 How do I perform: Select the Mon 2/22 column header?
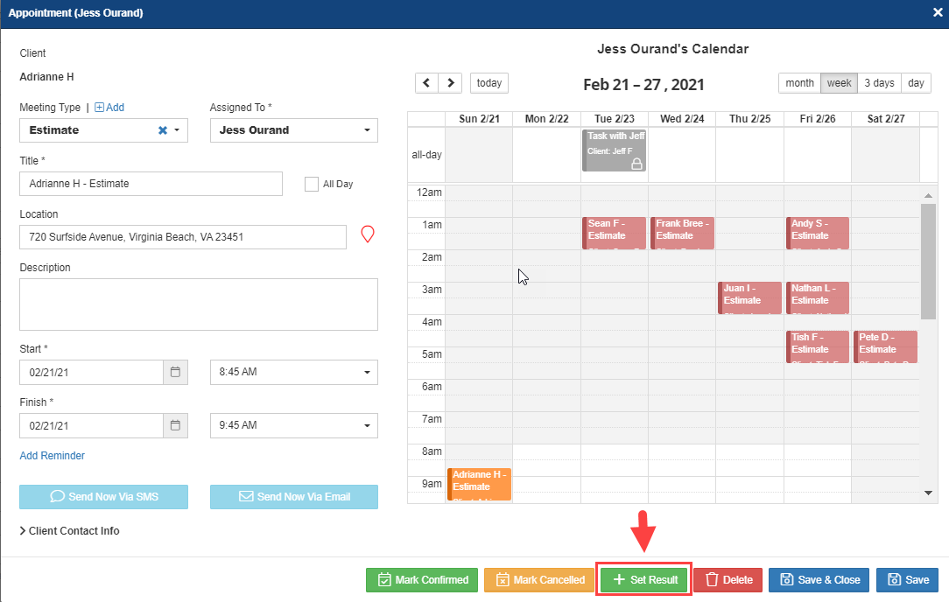(x=546, y=119)
